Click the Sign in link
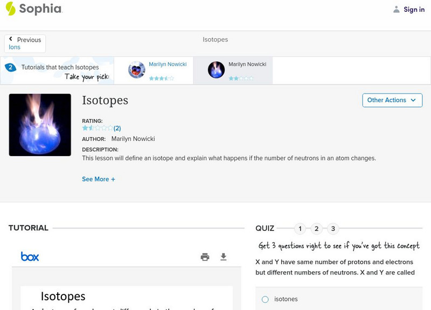431x310 pixels. pyautogui.click(x=414, y=9)
